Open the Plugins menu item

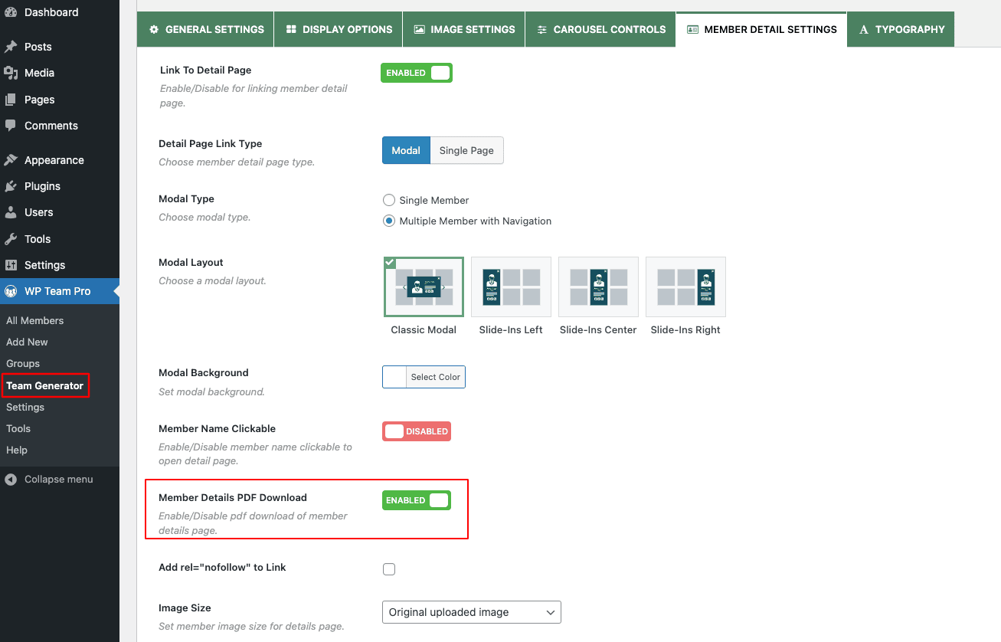pos(60,186)
